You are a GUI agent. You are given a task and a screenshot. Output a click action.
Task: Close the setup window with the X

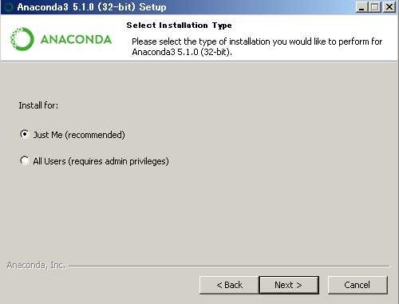(389, 7)
